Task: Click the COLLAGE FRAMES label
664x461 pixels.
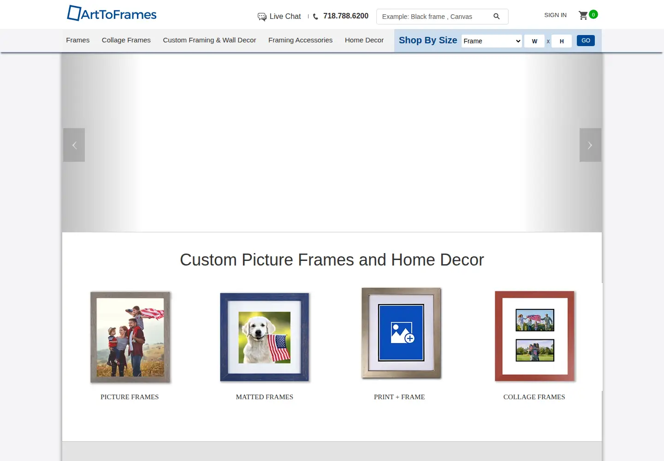Action: pyautogui.click(x=534, y=397)
